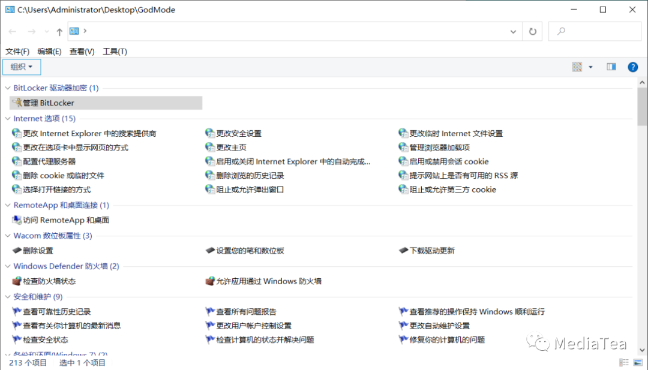The width and height of the screenshot is (648, 370).
Task: Click flag icon for 更改用户帐户控制设置
Action: point(210,326)
